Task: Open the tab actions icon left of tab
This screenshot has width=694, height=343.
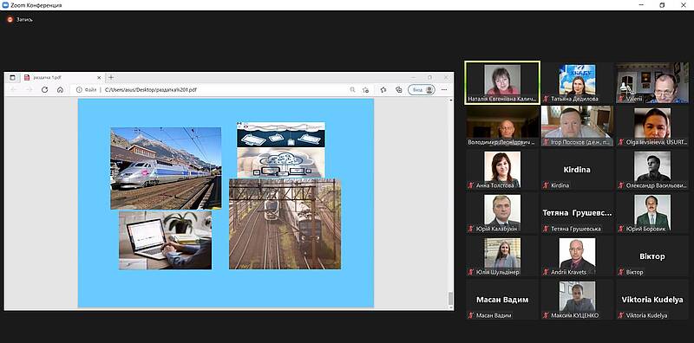Action: point(12,77)
